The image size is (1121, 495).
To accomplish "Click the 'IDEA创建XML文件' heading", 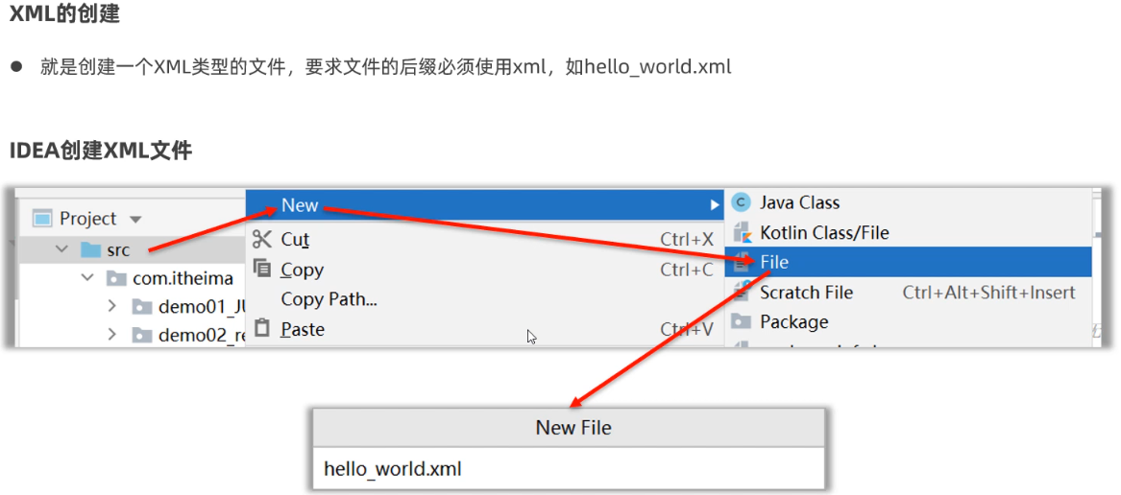I will [100, 151].
